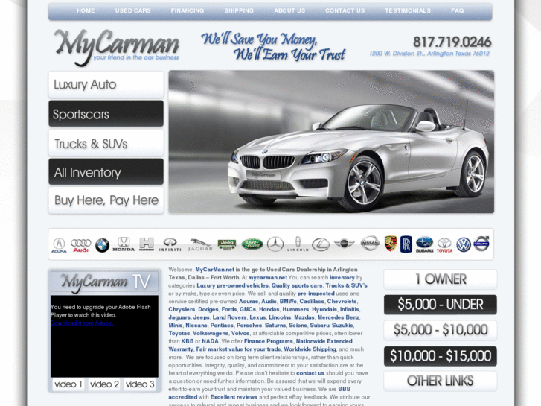The image size is (541, 406).
Task: Open the About Us page
Action: [x=289, y=10]
